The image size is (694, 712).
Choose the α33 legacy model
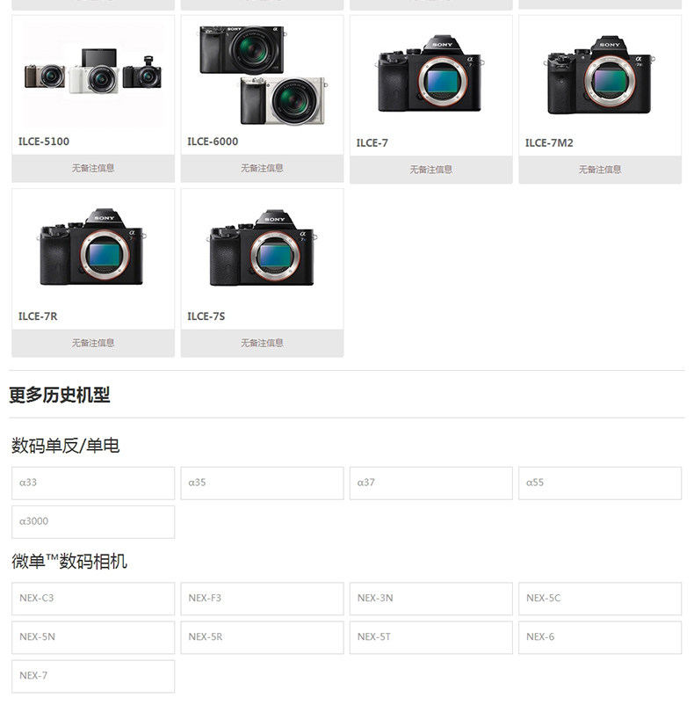click(x=93, y=483)
